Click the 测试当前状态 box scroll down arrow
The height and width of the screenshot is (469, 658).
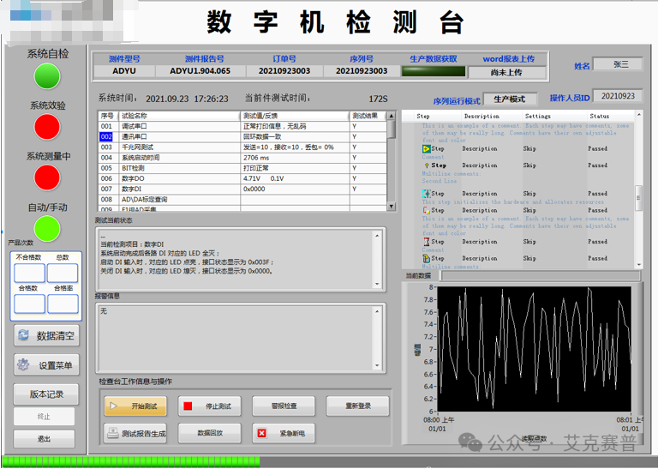click(x=377, y=285)
